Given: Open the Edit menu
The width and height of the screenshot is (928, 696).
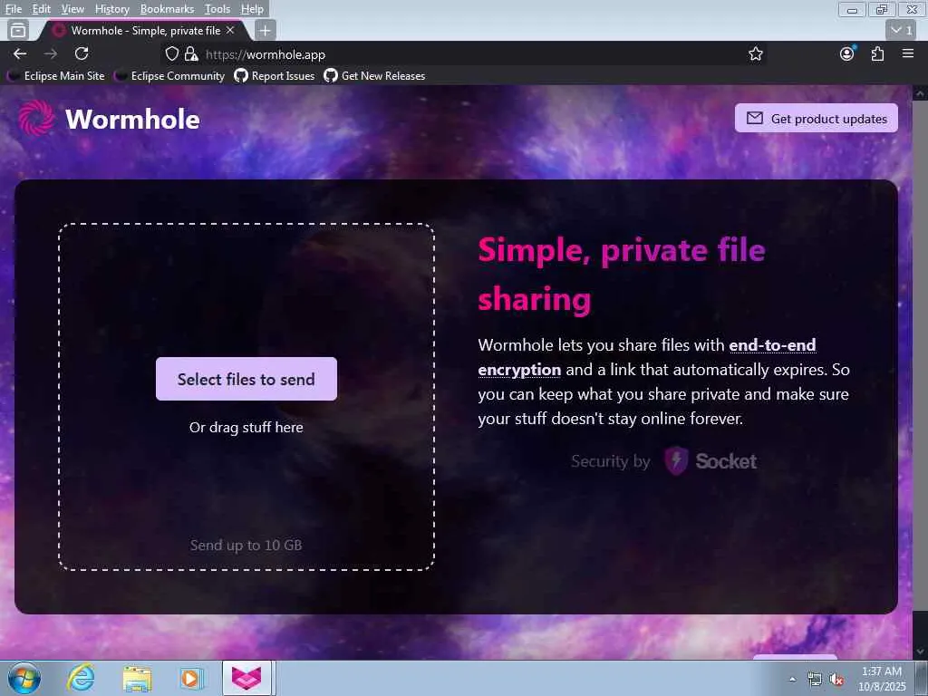Looking at the screenshot, I should [x=41, y=9].
